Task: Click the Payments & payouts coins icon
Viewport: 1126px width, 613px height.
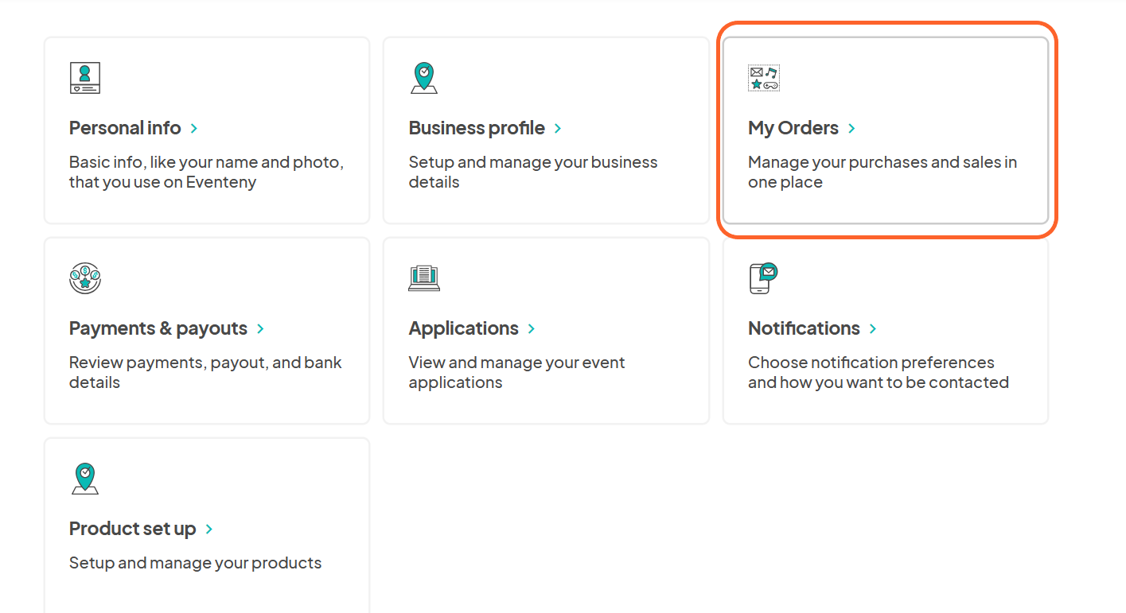Action: (85, 278)
